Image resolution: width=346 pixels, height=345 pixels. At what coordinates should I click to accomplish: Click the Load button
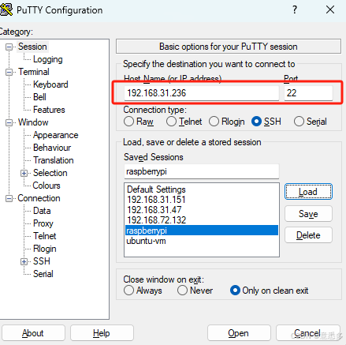tap(308, 192)
